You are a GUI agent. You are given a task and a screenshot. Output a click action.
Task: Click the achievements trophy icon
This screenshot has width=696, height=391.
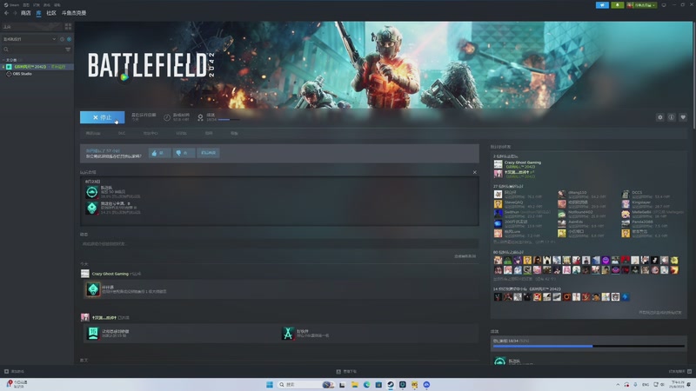pos(200,117)
